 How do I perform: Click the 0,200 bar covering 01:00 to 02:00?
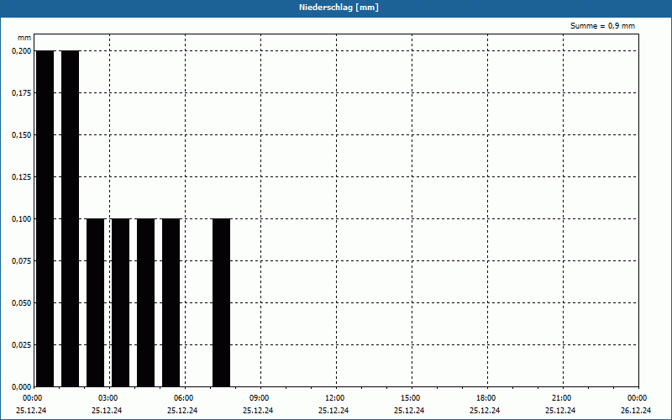coord(71,218)
